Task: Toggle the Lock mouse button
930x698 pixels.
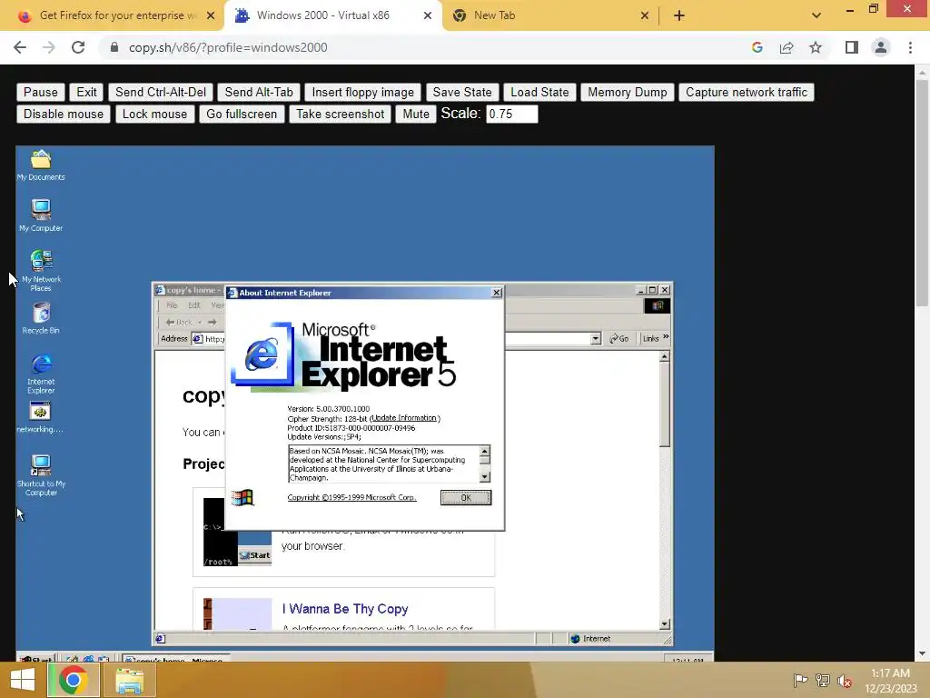Action: pyautogui.click(x=154, y=114)
